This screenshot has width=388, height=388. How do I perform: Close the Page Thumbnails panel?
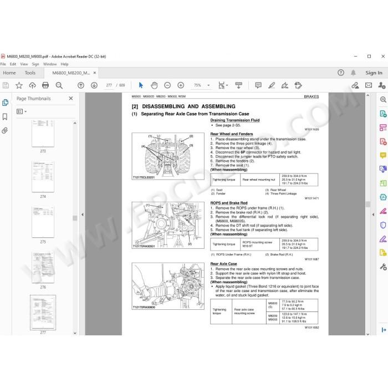pyautogui.click(x=71, y=99)
